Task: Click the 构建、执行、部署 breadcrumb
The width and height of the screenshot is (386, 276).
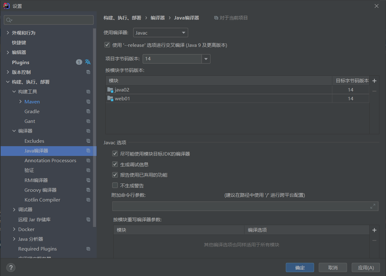Action: point(122,18)
